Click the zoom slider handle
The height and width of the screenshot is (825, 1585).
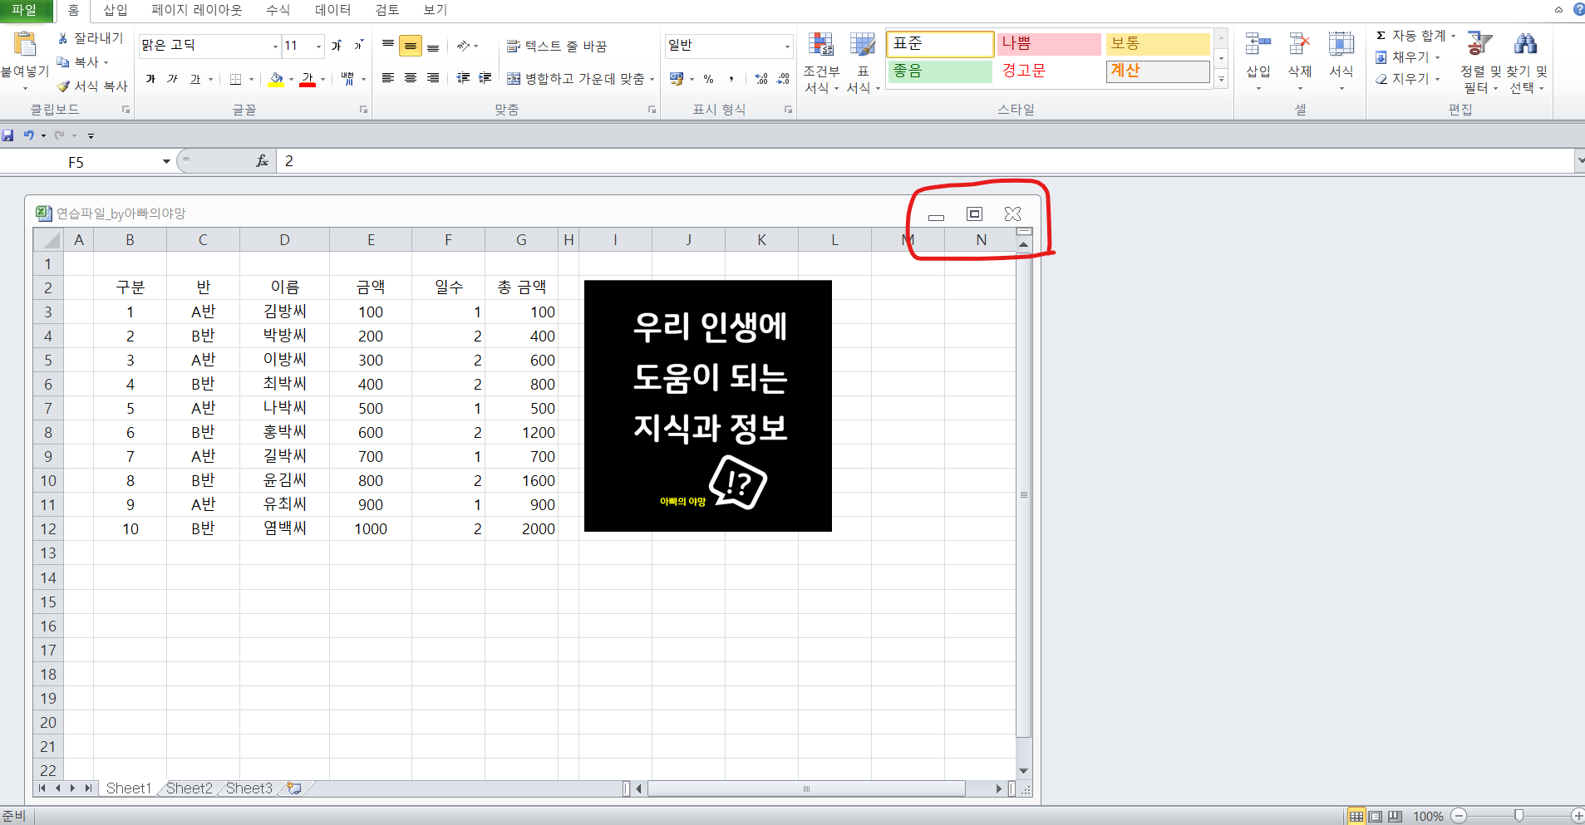pos(1519,816)
